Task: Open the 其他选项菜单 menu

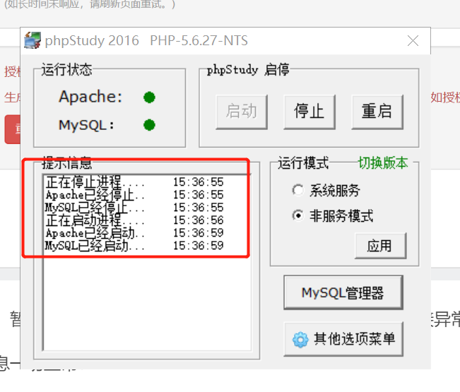Action: tap(343, 339)
